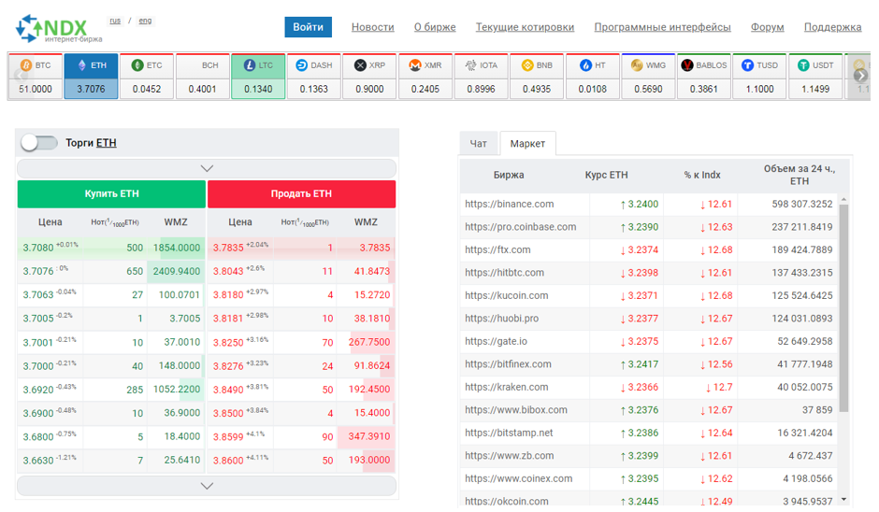Click the https://kraken.com market row
This screenshot has height=512, width=879.
point(649,387)
